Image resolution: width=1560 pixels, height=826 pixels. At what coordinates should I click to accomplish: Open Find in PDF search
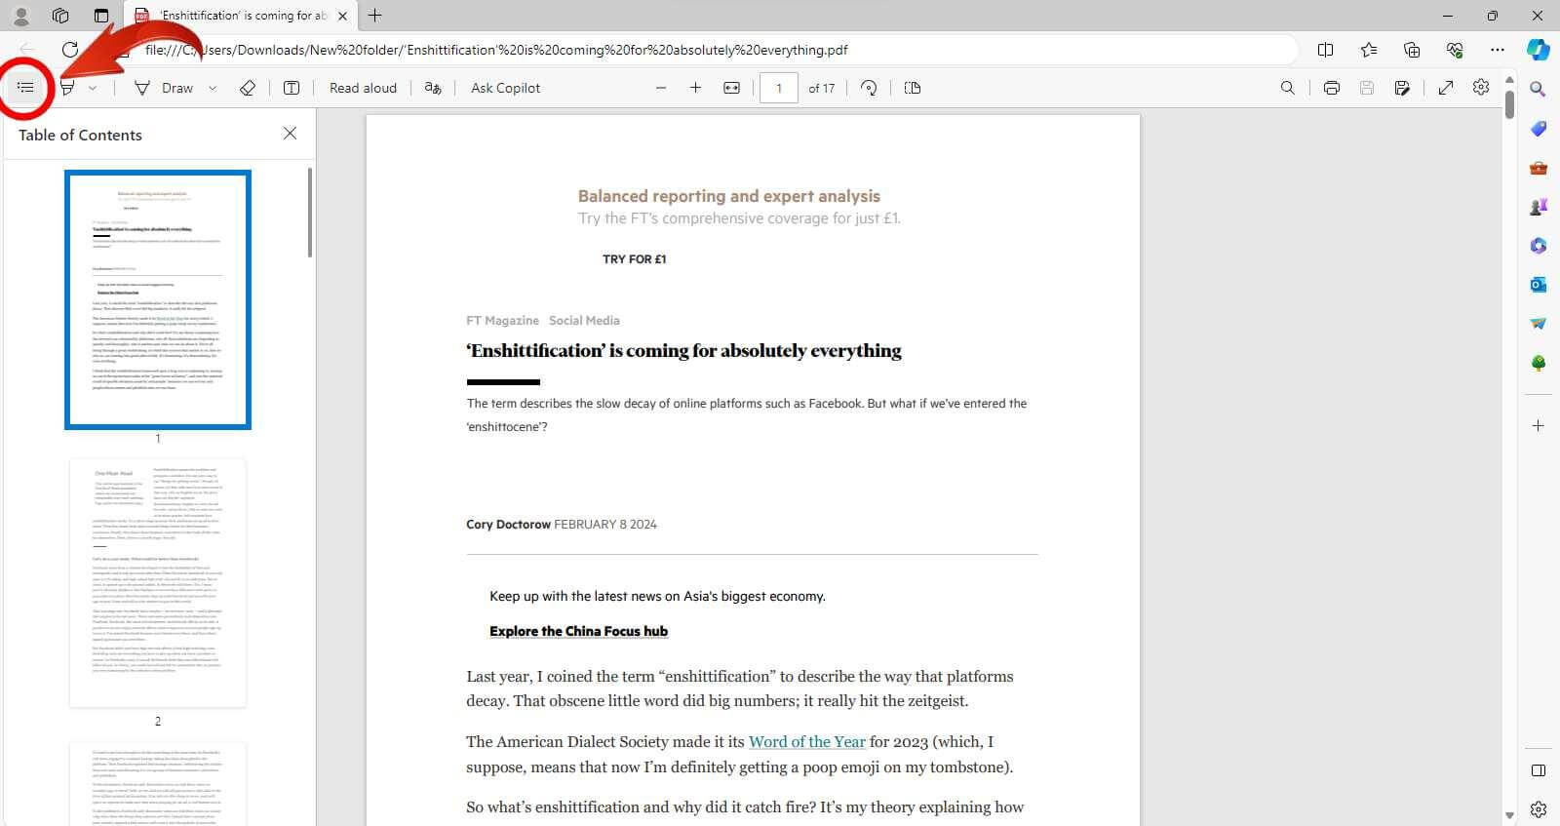tap(1288, 88)
